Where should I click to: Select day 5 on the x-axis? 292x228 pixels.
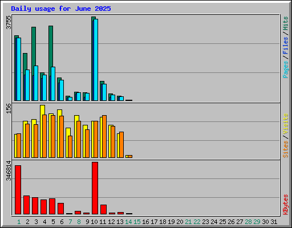pos(53,222)
